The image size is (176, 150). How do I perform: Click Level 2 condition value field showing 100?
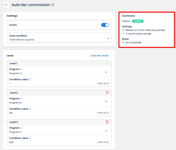click(50, 113)
